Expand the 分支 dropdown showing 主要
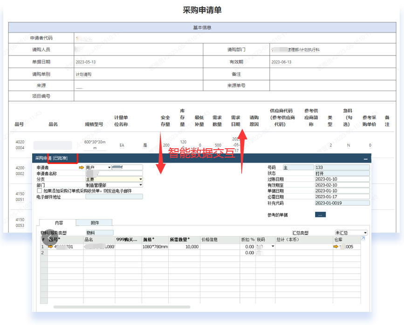Screen dimensions: 404x325 [x=140, y=179]
